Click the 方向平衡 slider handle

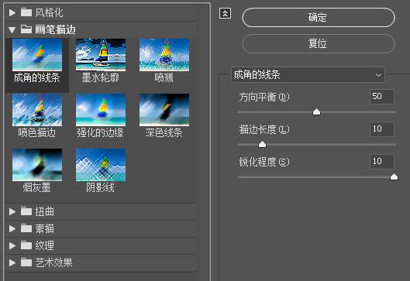click(x=316, y=112)
